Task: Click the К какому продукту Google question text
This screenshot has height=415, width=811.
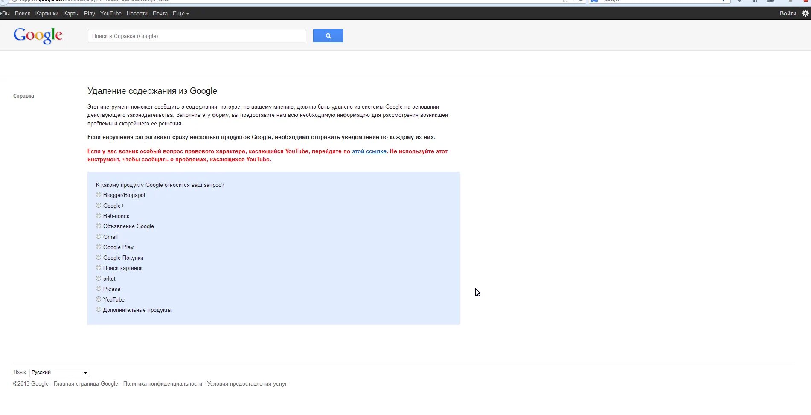Action: pyautogui.click(x=160, y=185)
